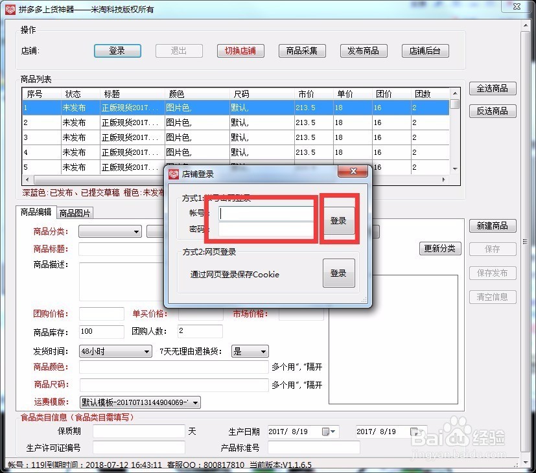Click the 标题 column header
536x473 pixels.
pos(132,94)
